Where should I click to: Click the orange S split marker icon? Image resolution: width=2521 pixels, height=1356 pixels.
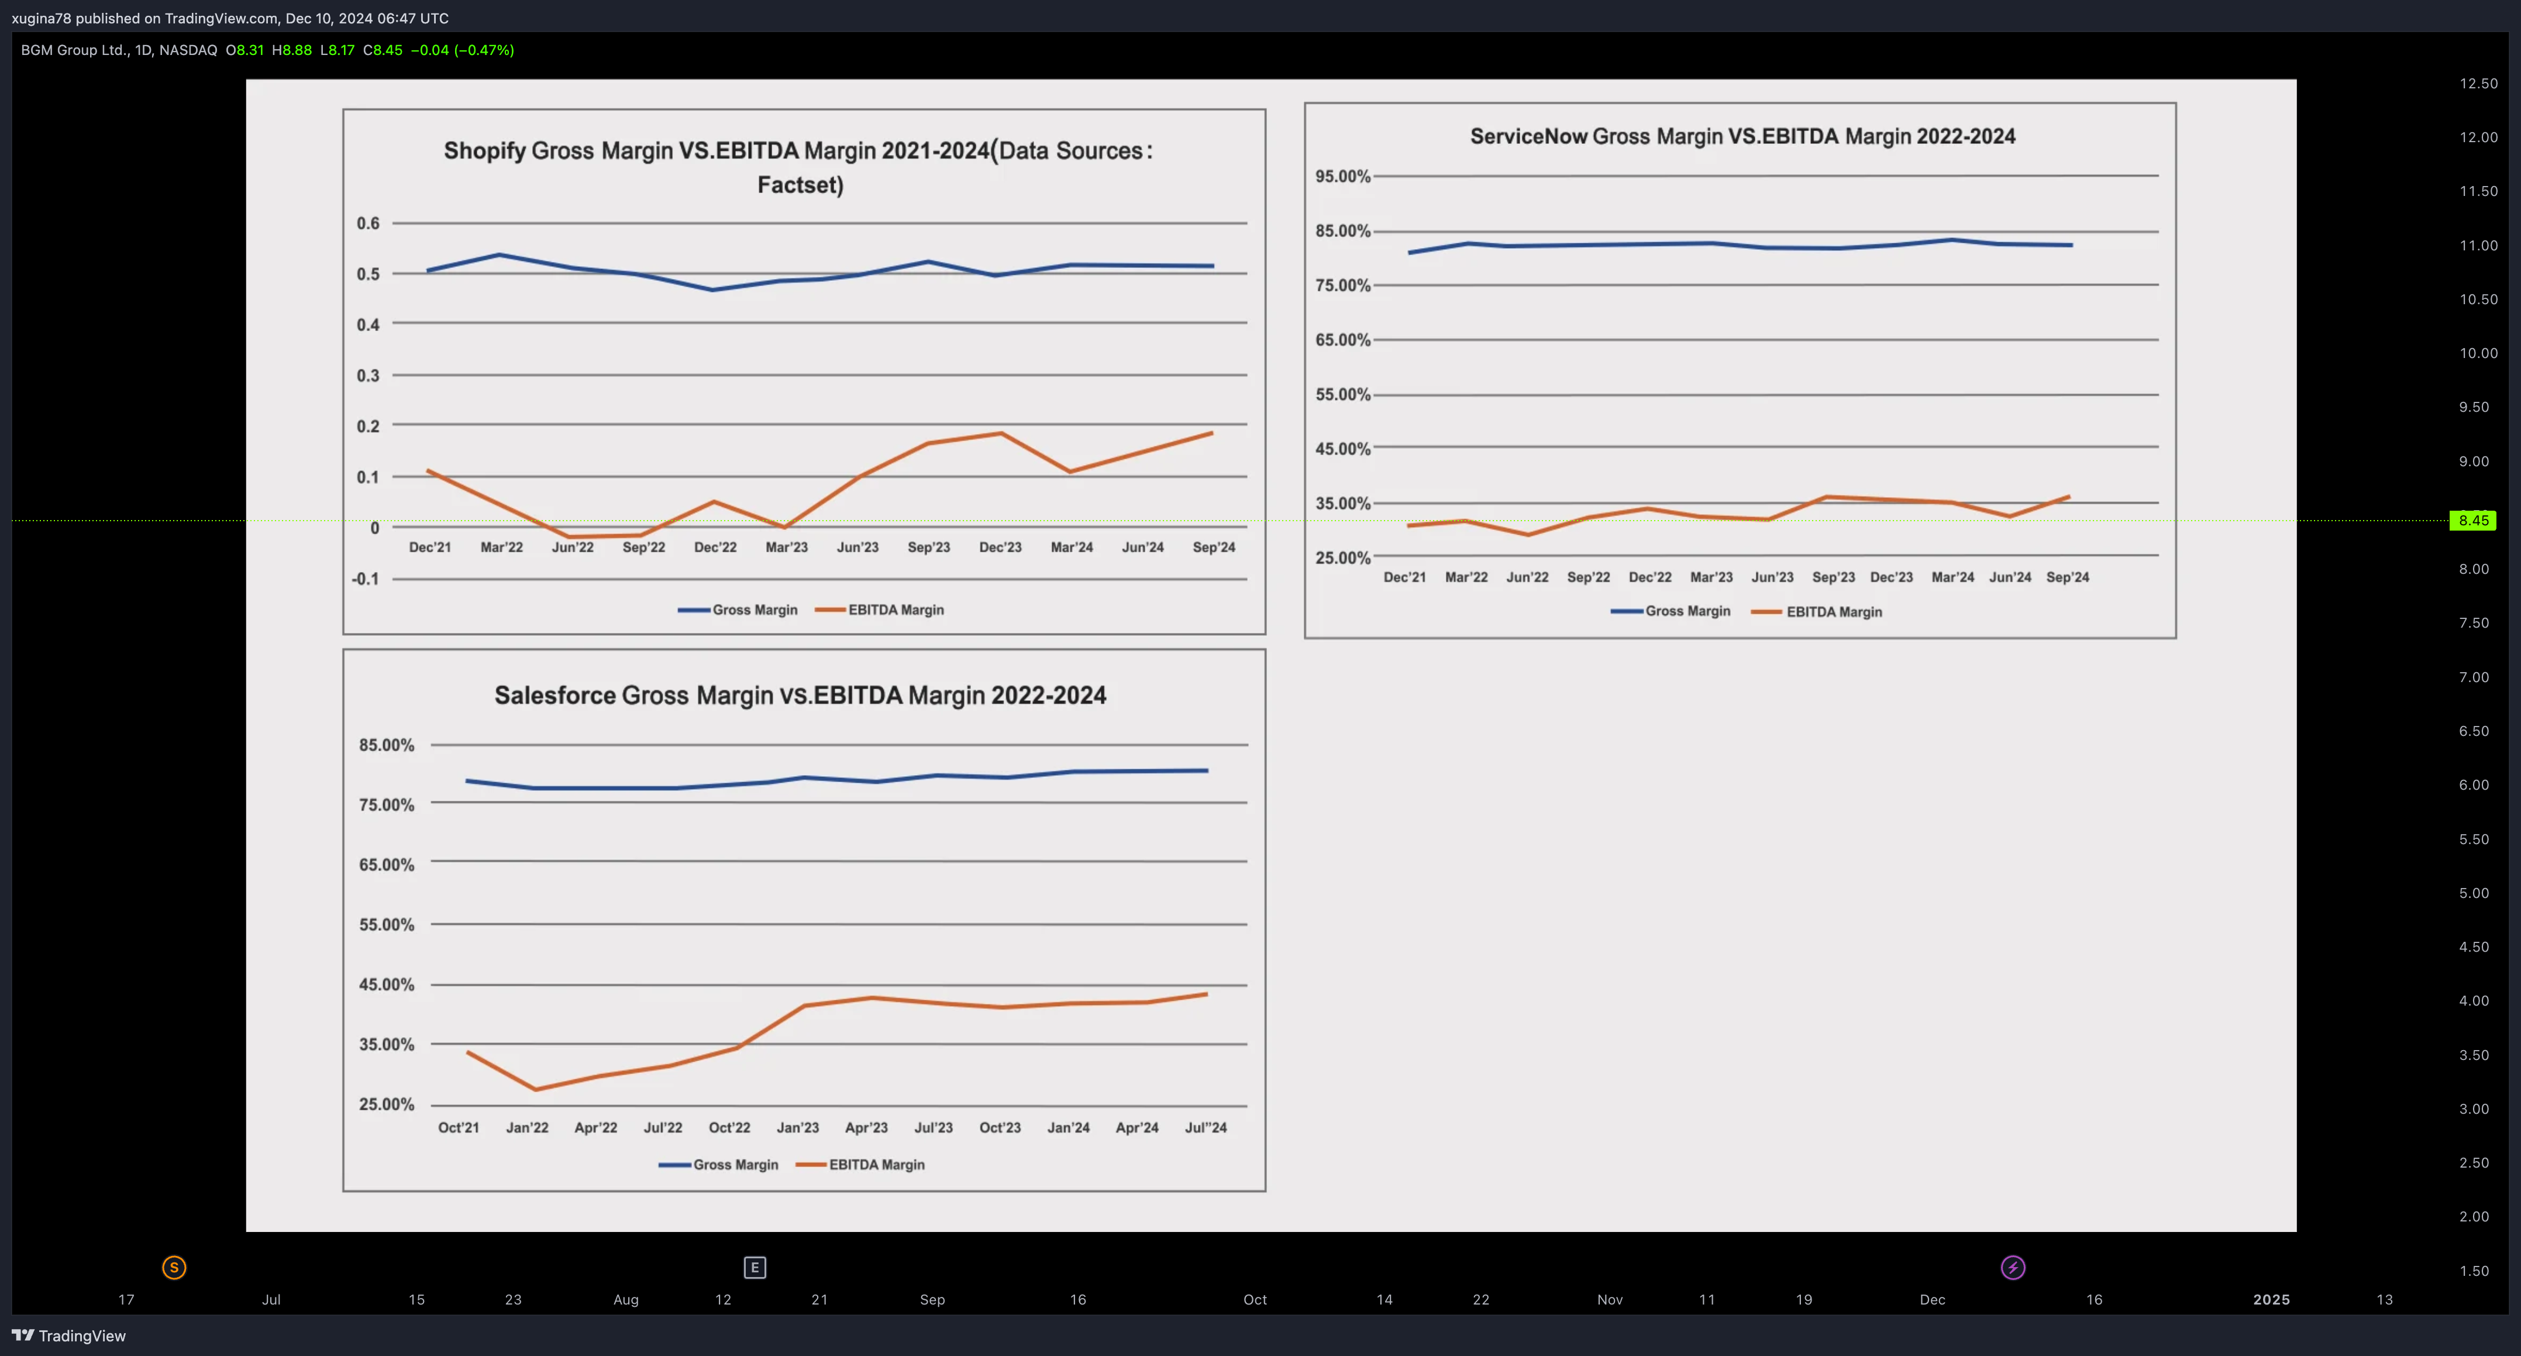pos(174,1268)
